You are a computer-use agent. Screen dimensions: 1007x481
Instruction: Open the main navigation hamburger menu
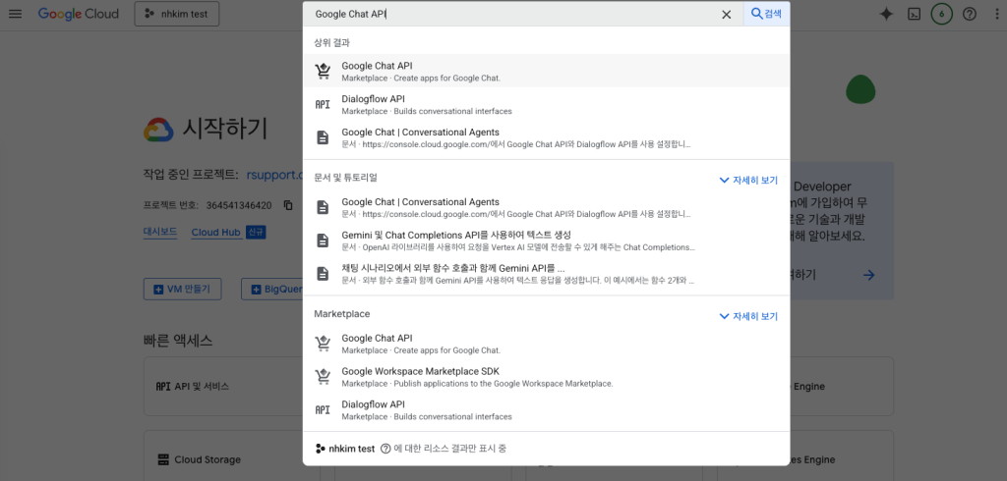coord(15,14)
